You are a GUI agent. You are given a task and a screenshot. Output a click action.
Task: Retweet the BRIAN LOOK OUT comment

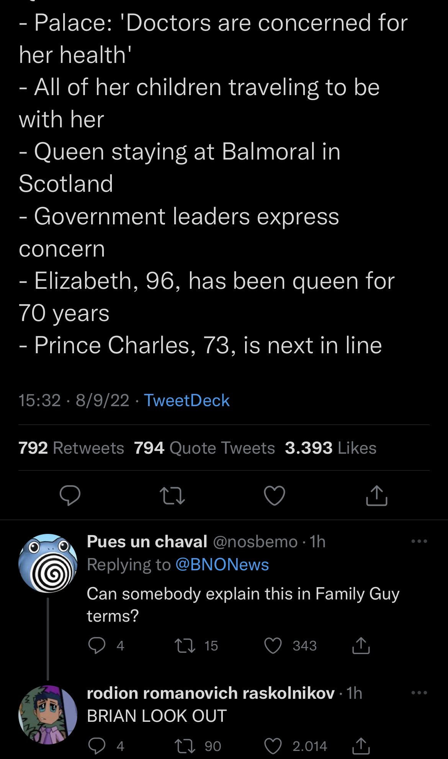185,746
